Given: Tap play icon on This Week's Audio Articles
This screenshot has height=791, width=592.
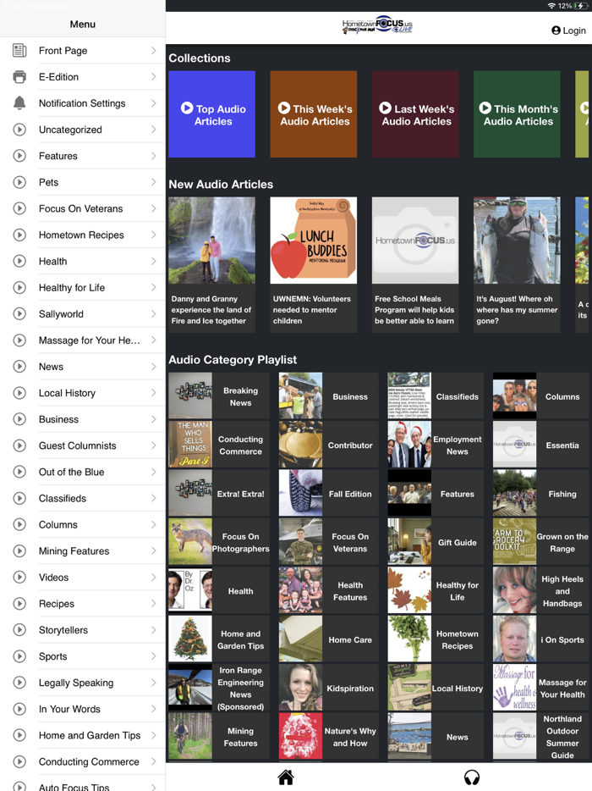Looking at the screenshot, I should (283, 108).
